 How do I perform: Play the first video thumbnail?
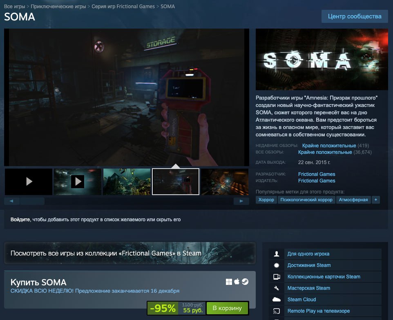pyautogui.click(x=29, y=182)
